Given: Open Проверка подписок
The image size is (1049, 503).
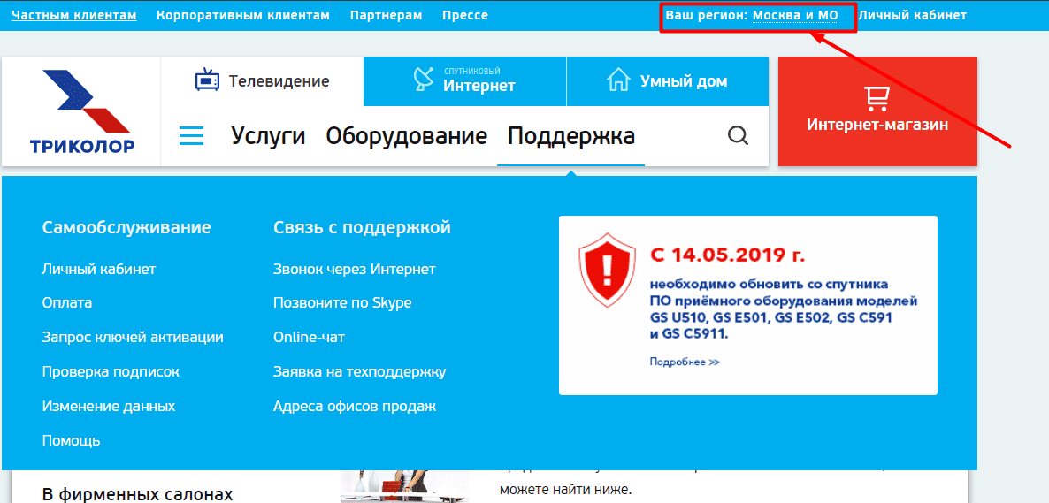Looking at the screenshot, I should (x=111, y=371).
